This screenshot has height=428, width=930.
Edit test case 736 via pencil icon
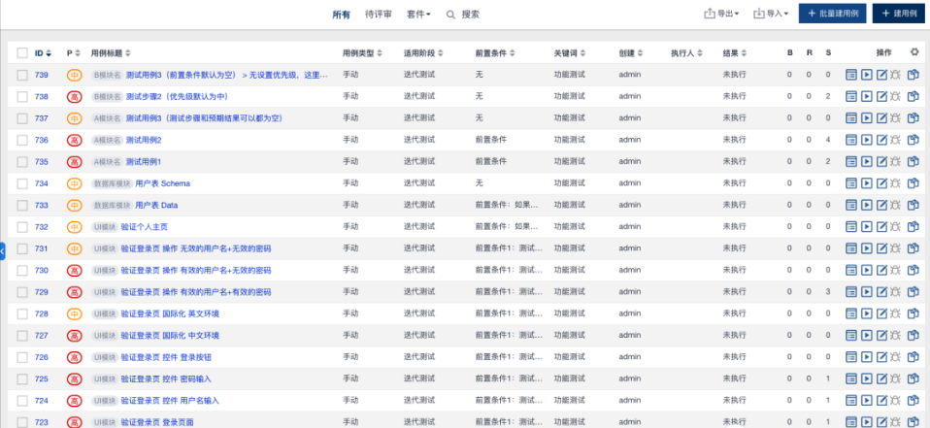pyautogui.click(x=882, y=140)
